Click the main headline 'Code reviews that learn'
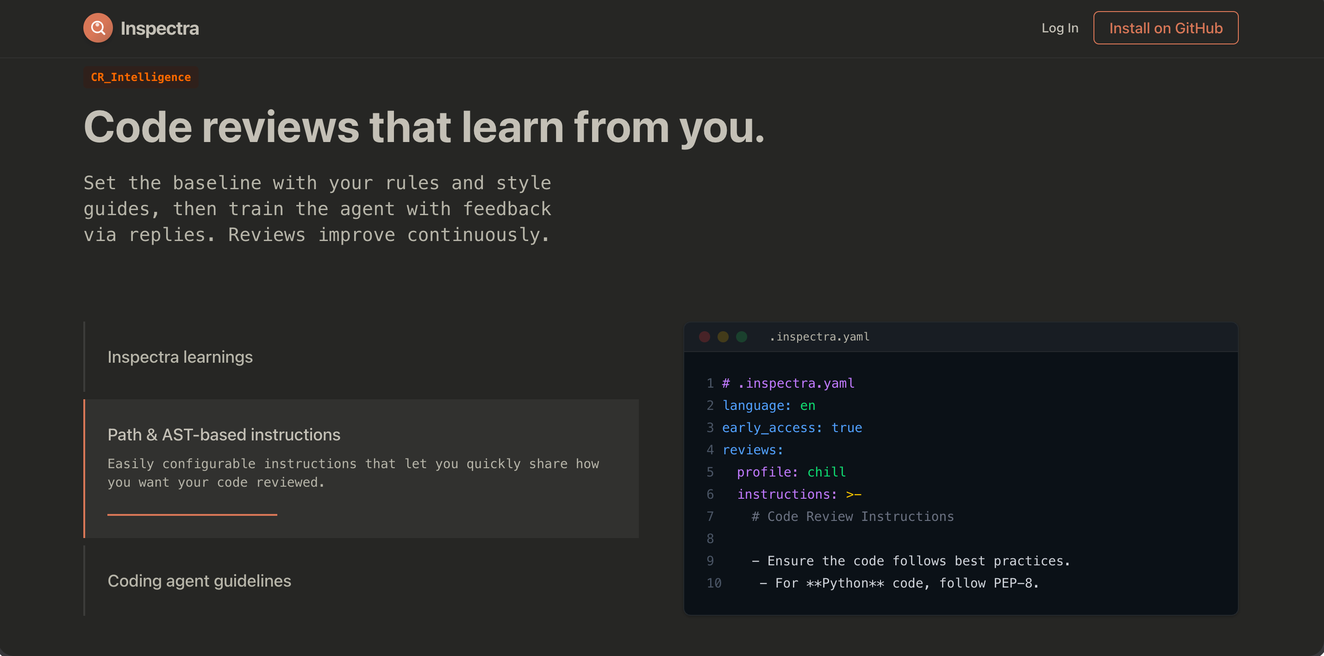The image size is (1324, 656). tap(424, 127)
